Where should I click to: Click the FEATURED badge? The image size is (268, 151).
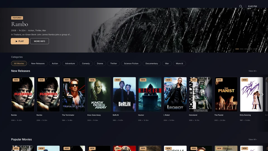(17, 18)
